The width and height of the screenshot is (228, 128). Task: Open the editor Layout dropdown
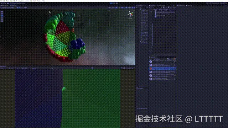click(224, 3)
